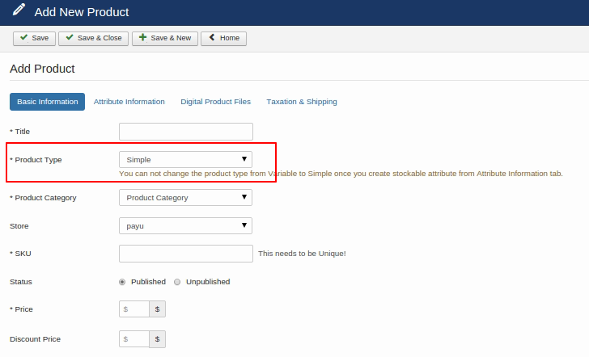Open the Product Type dropdown
Viewport: 589px width, 357px height.
pos(185,160)
